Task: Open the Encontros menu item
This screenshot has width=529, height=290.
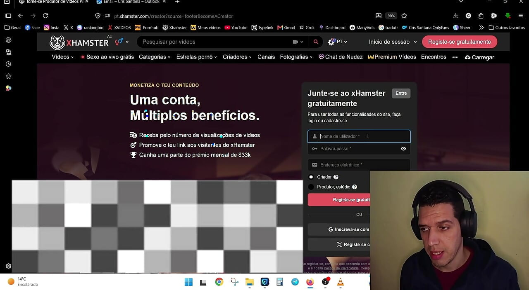Action: click(x=434, y=57)
